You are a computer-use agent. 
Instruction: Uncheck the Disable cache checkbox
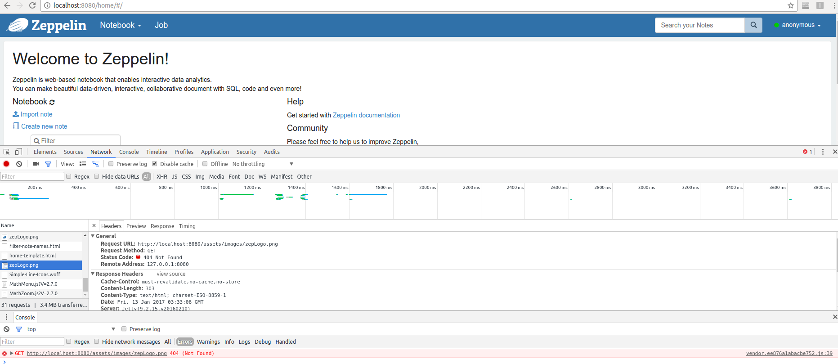coord(155,164)
